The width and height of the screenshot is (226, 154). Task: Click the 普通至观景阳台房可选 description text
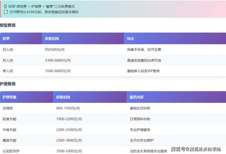(x=144, y=60)
